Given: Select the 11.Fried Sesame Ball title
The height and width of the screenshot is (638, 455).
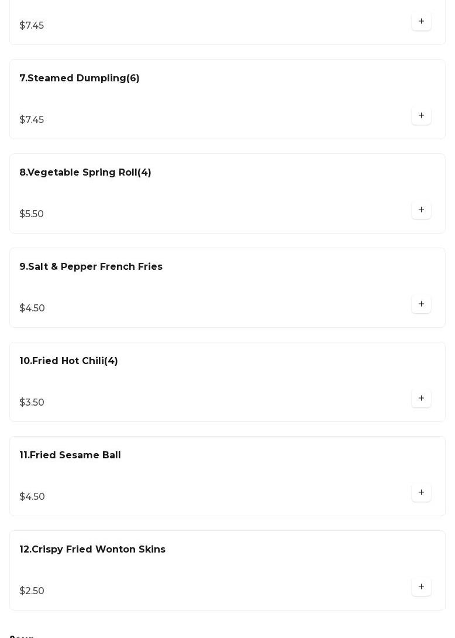Looking at the screenshot, I should (x=70, y=455).
